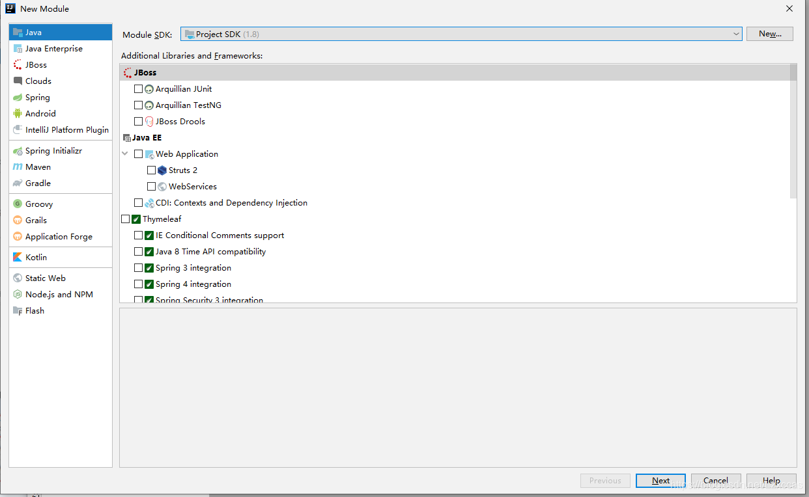This screenshot has height=497, width=809.
Task: Click the JBoss Drools icon
Action: [x=149, y=121]
